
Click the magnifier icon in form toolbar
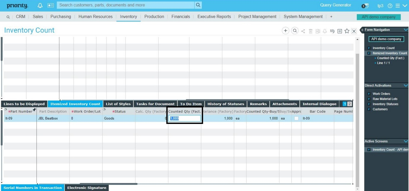click(294, 31)
